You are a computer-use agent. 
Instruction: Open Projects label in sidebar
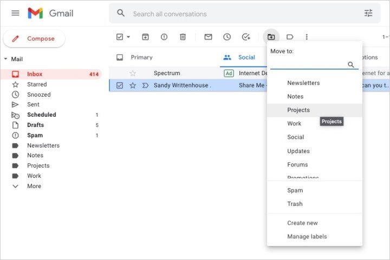click(51, 165)
